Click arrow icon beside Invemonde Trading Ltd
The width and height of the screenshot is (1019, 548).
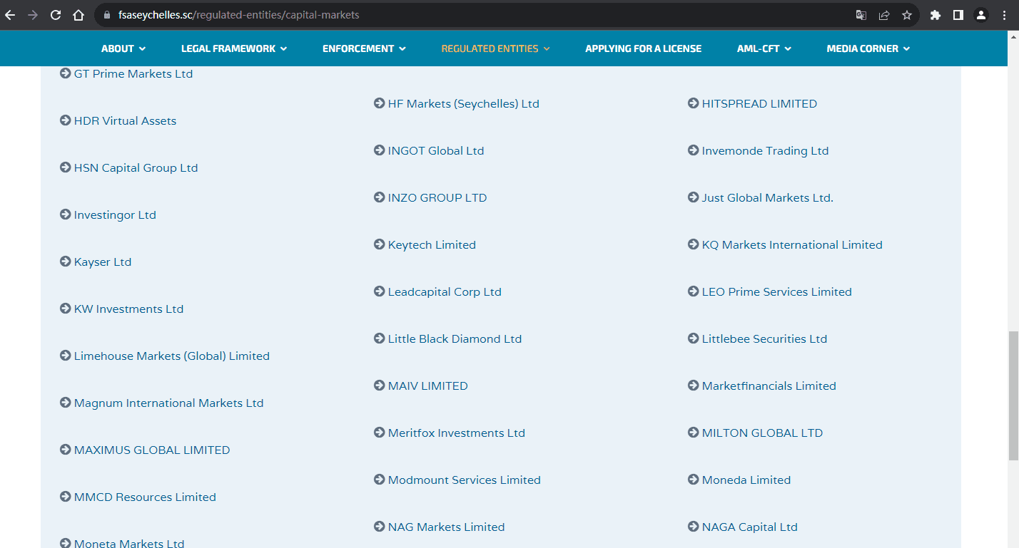(x=694, y=150)
